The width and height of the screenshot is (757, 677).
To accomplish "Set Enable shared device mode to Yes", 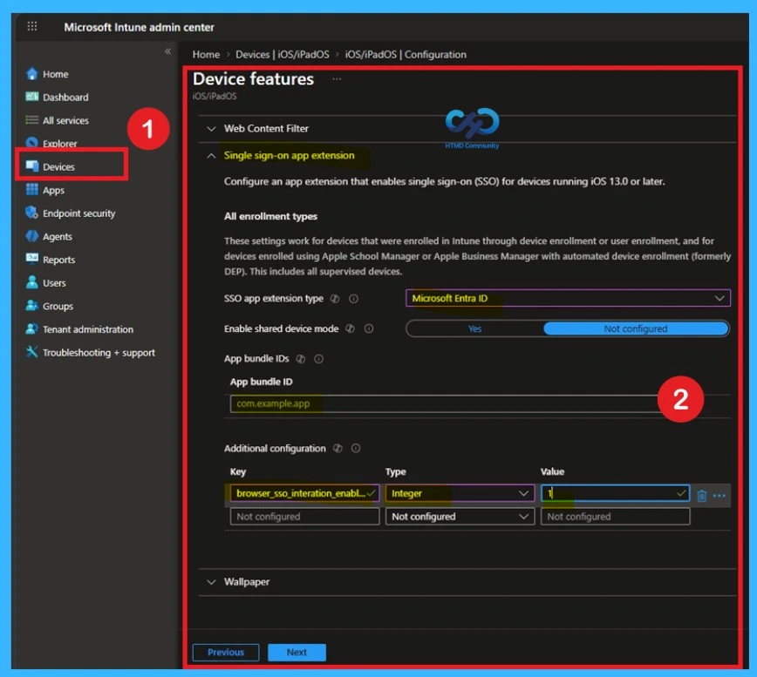I will click(475, 329).
